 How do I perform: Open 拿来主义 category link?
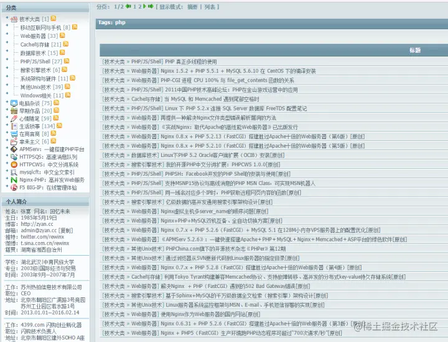(29, 142)
